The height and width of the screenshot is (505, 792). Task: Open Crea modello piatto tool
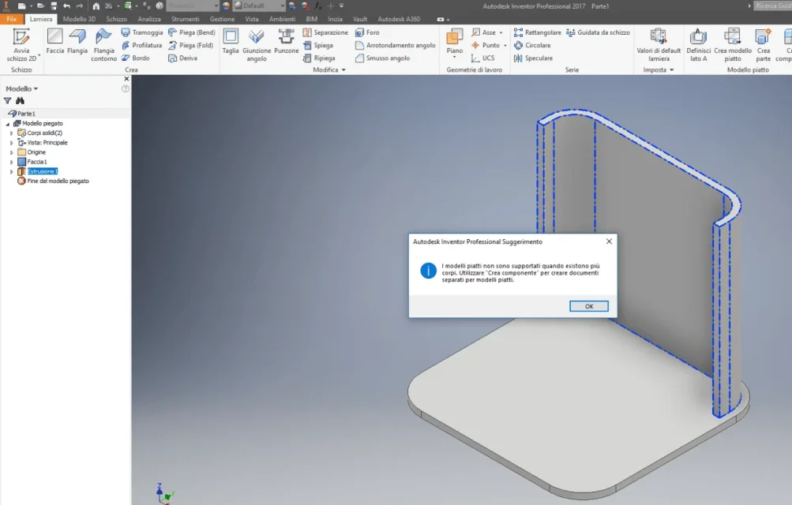(733, 45)
